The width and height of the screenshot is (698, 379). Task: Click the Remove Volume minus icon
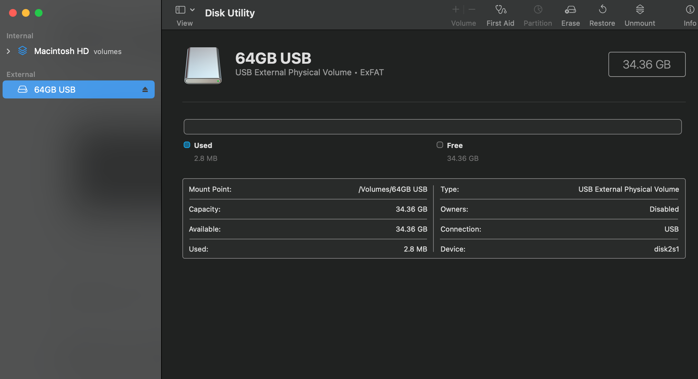pos(472,9)
